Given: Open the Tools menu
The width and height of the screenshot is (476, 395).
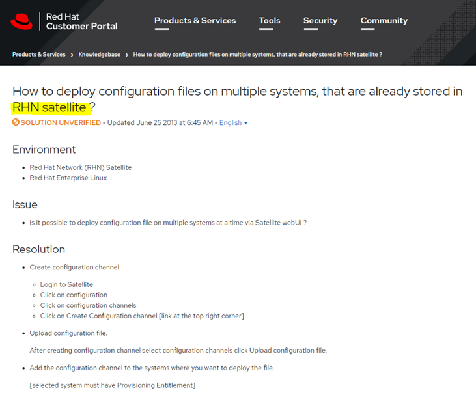Looking at the screenshot, I should (270, 21).
